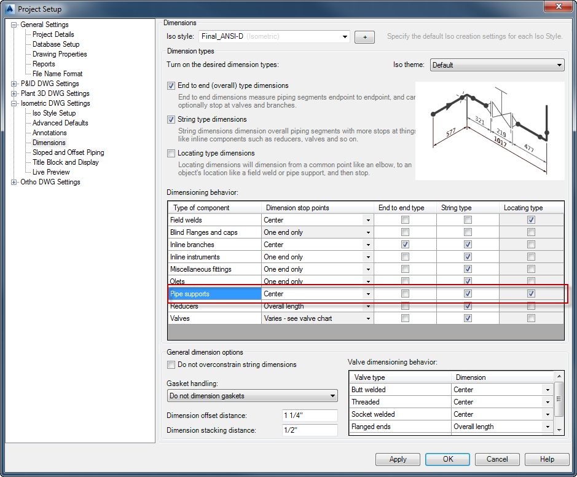Collapse Isometric DWG Settings node

point(14,104)
